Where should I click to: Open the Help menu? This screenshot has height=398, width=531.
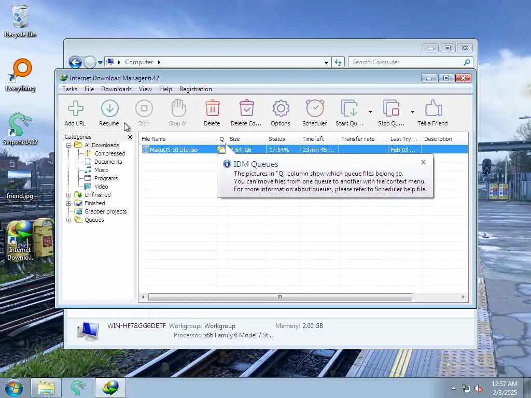point(165,89)
